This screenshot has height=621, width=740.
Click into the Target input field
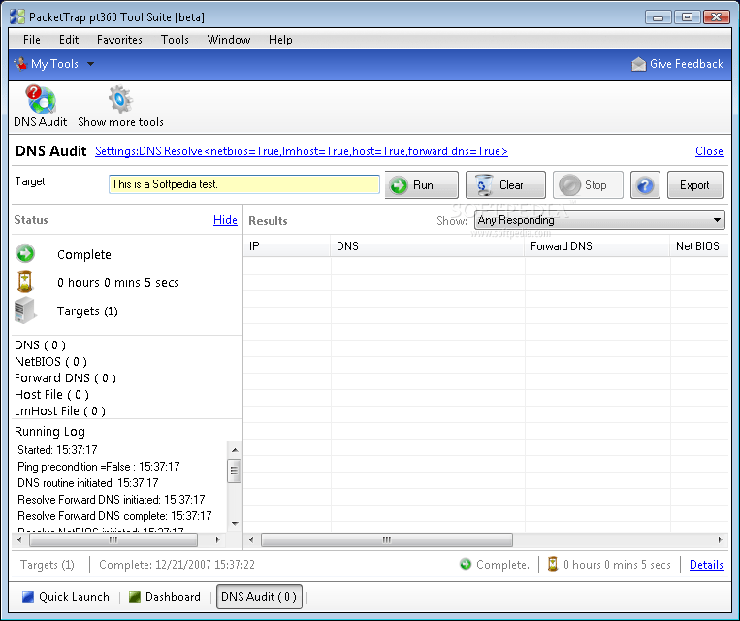click(244, 184)
